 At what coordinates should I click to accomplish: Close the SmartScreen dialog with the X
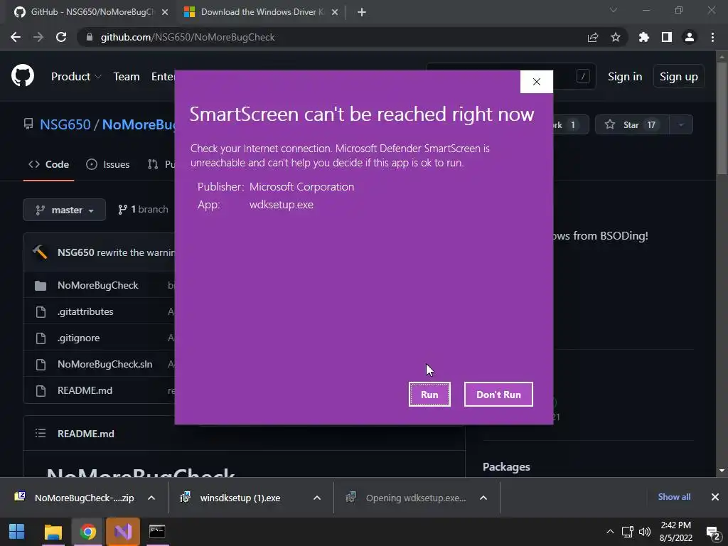[x=536, y=82]
